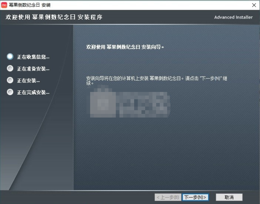Select the 正在安装... step indicator
This screenshot has width=260, height=204.
(10, 80)
